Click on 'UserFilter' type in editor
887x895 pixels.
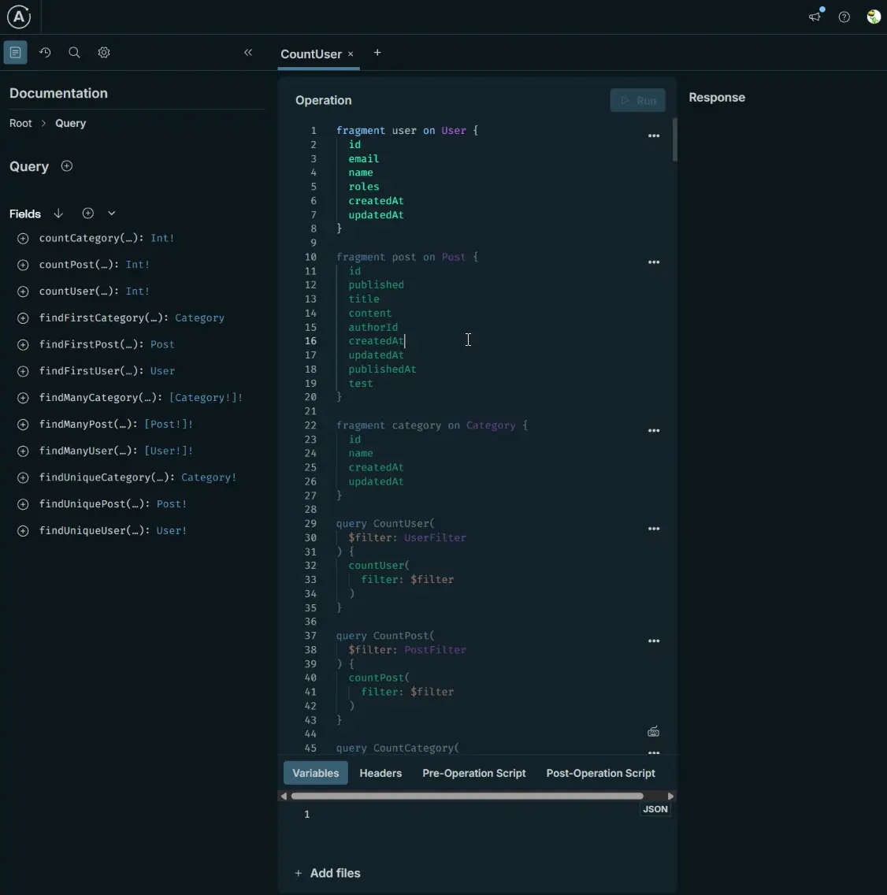[x=435, y=537]
